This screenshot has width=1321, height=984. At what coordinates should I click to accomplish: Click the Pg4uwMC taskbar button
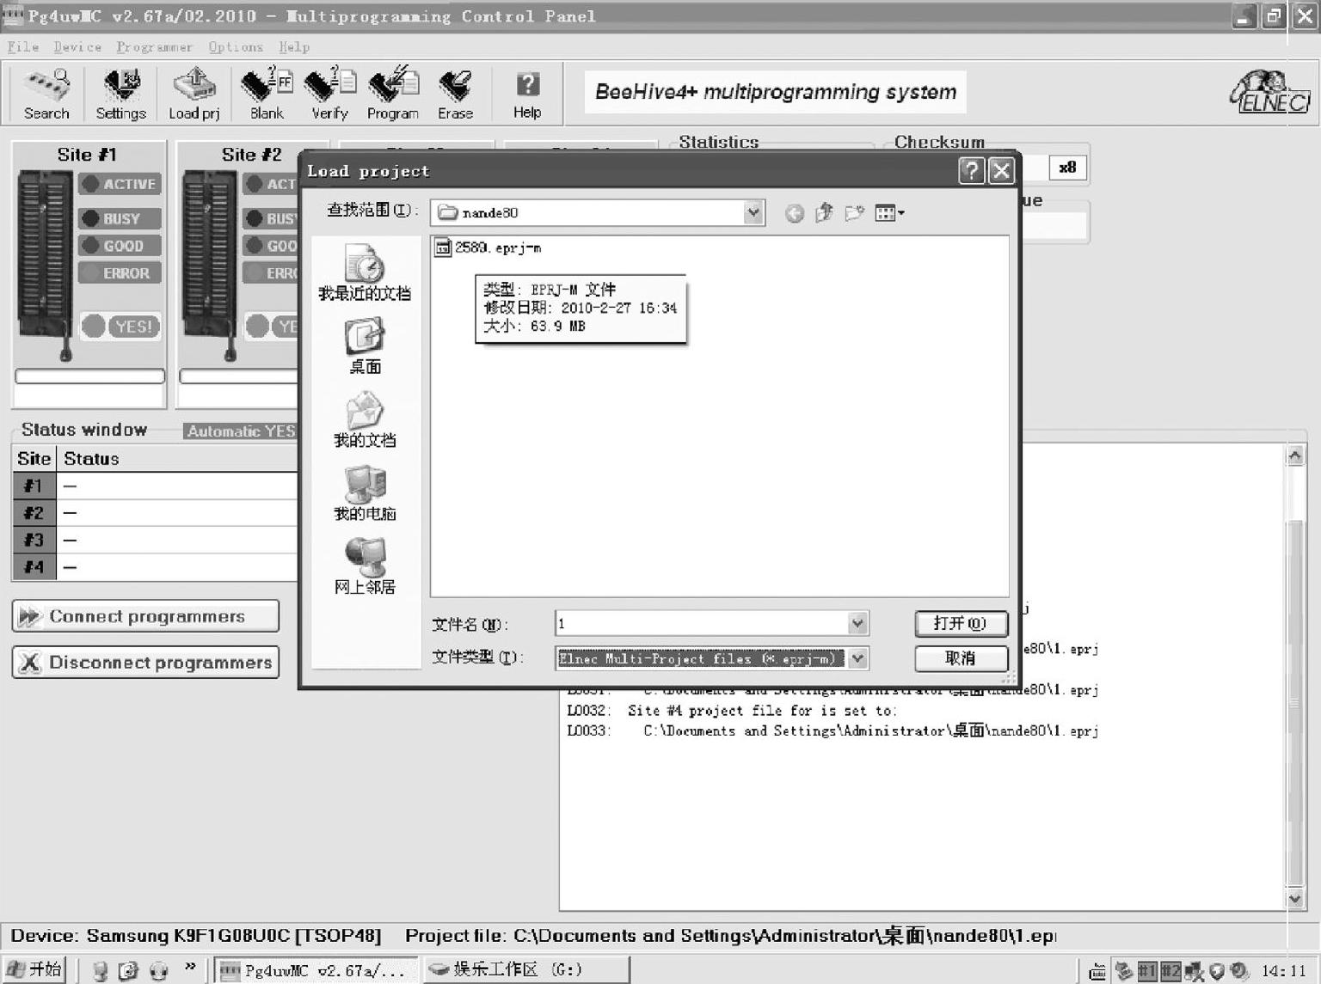(316, 970)
